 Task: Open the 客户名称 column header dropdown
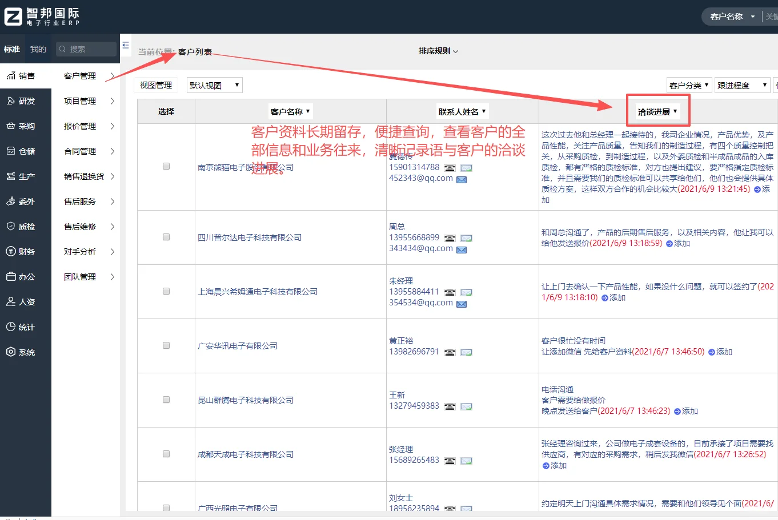(x=290, y=112)
